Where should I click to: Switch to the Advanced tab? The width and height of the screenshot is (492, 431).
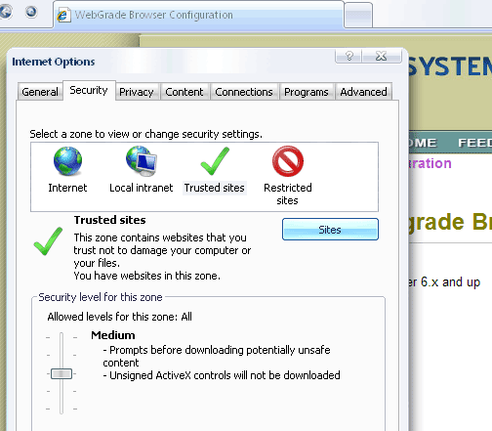[x=363, y=92]
